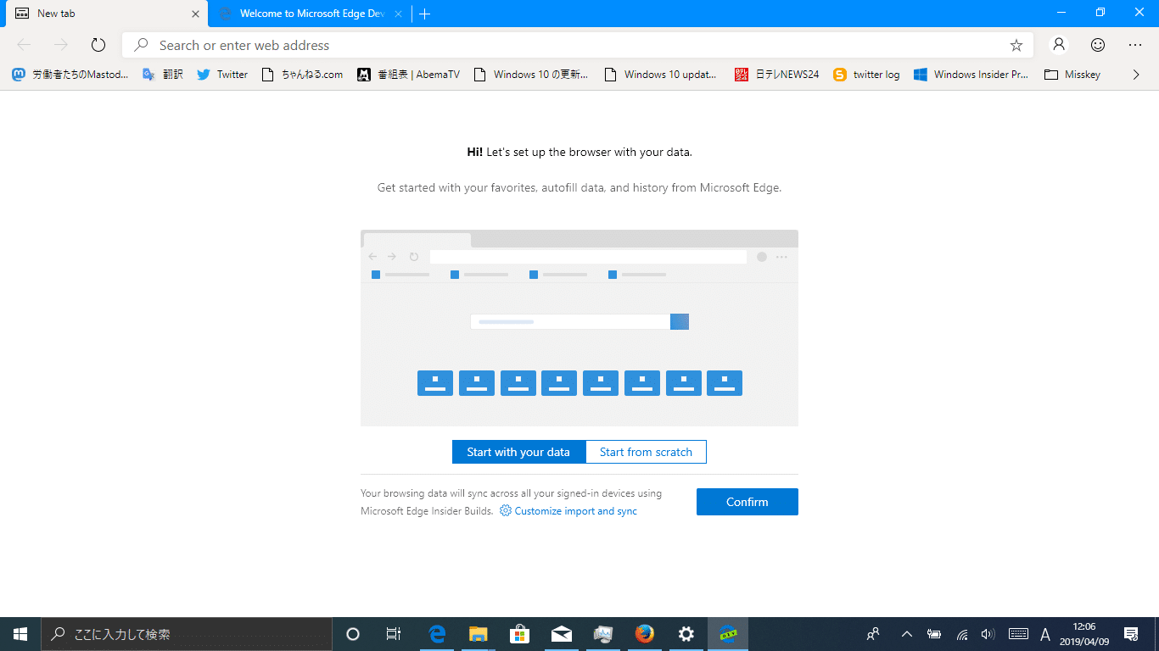Open Settings gear on the taskbar

[x=686, y=634]
